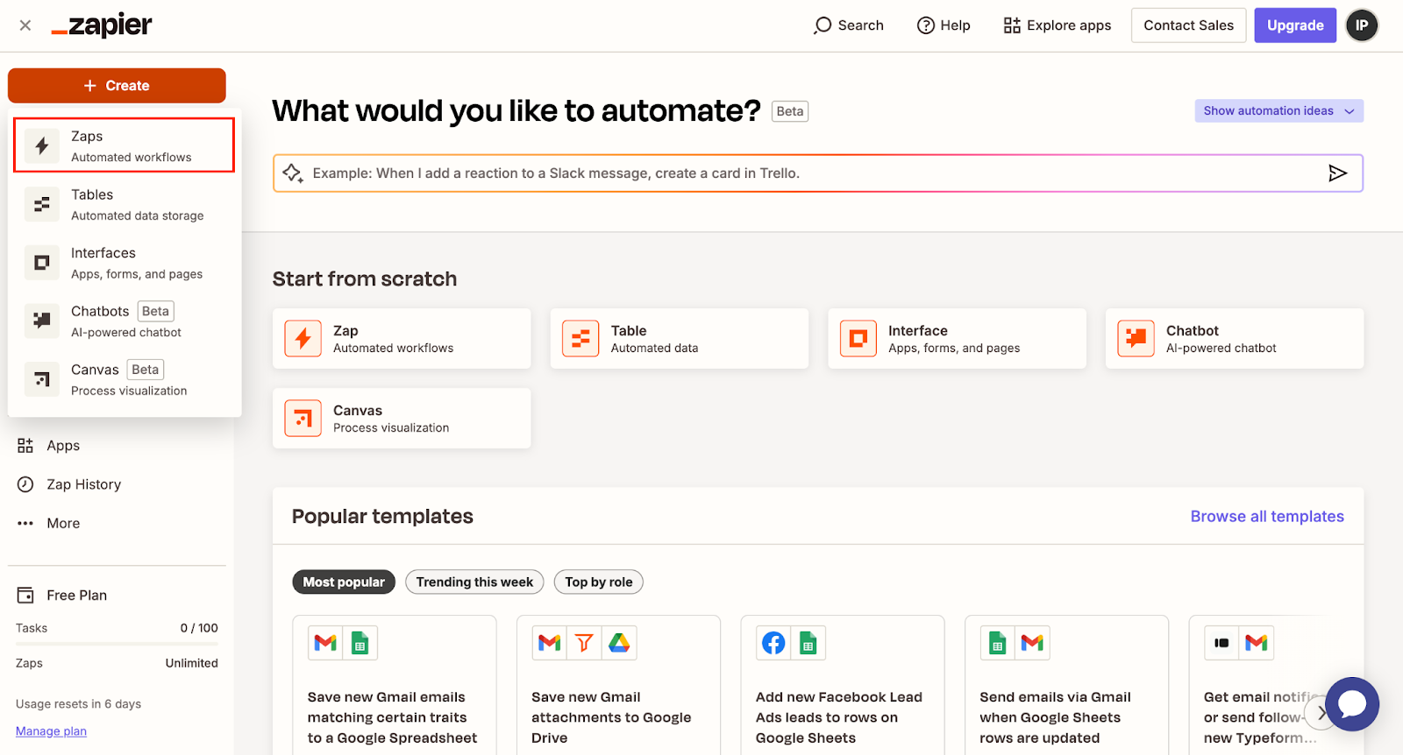The width and height of the screenshot is (1403, 755).
Task: Choose Tables from the Create menu
Action: click(x=124, y=204)
